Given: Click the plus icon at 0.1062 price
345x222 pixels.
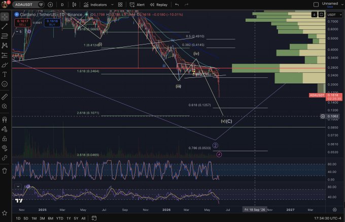Looking at the screenshot, I should [323, 116].
